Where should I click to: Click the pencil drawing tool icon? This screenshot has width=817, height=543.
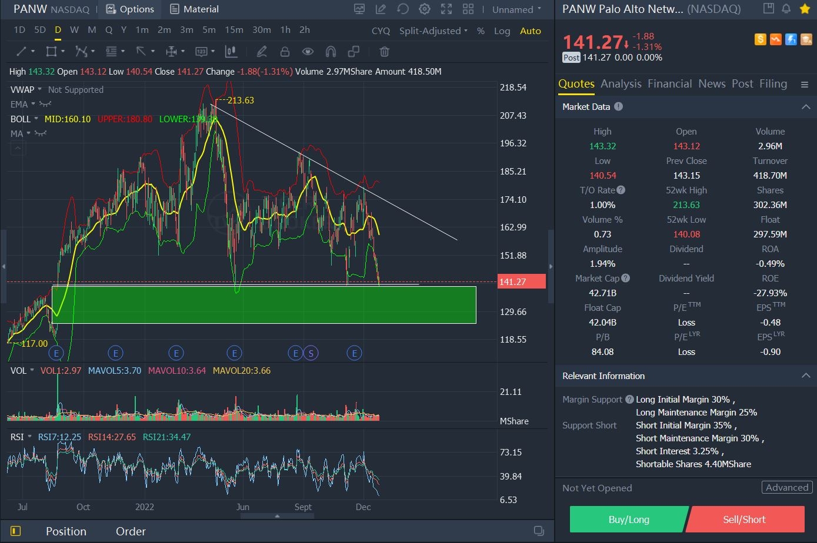(x=262, y=52)
